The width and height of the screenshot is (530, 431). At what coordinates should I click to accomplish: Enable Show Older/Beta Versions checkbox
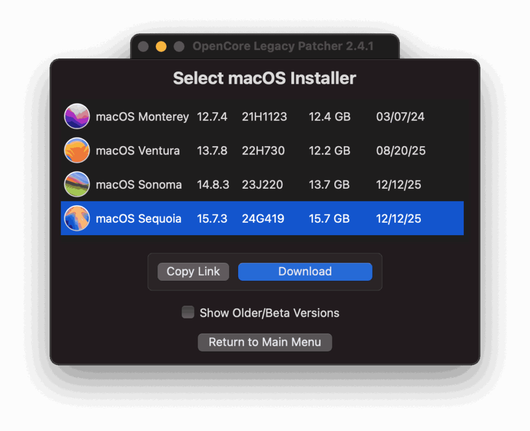click(188, 312)
